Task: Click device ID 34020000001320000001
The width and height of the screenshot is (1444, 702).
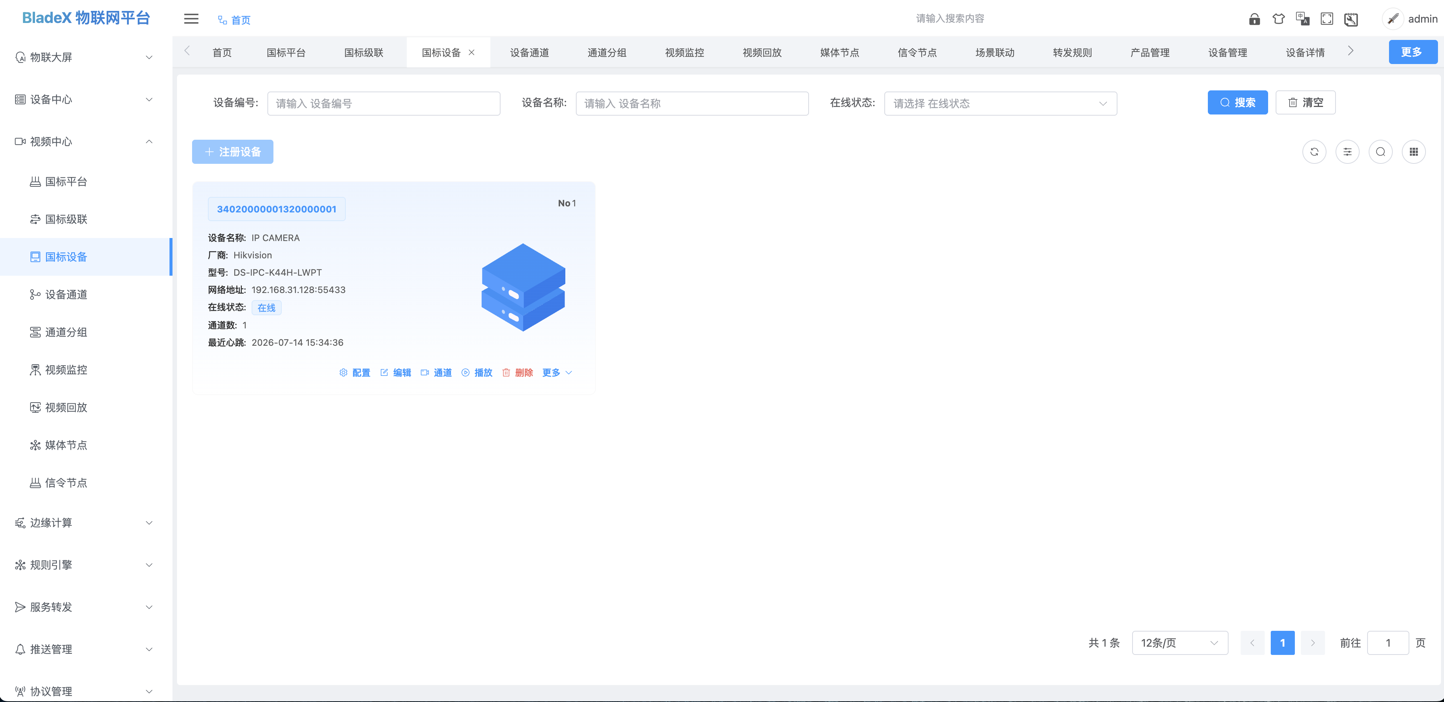Action: coord(276,209)
